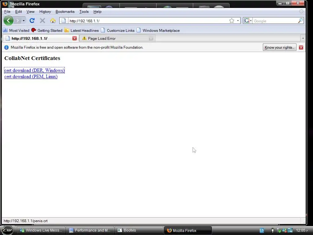Switch to Performance and M... taskbar item
The image size is (313, 235).
[90, 230]
